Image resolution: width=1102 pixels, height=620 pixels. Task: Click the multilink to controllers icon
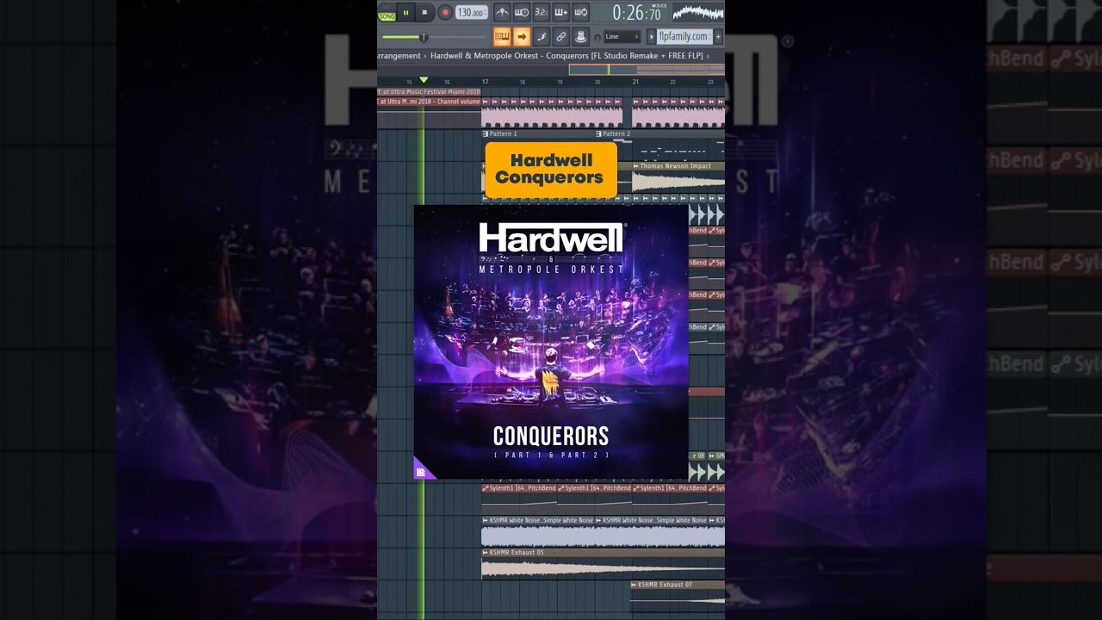coord(542,36)
